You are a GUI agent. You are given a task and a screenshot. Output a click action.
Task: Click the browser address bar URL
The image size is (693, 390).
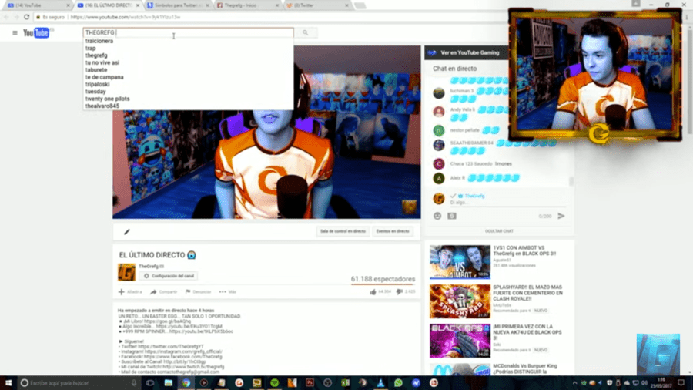pos(125,17)
